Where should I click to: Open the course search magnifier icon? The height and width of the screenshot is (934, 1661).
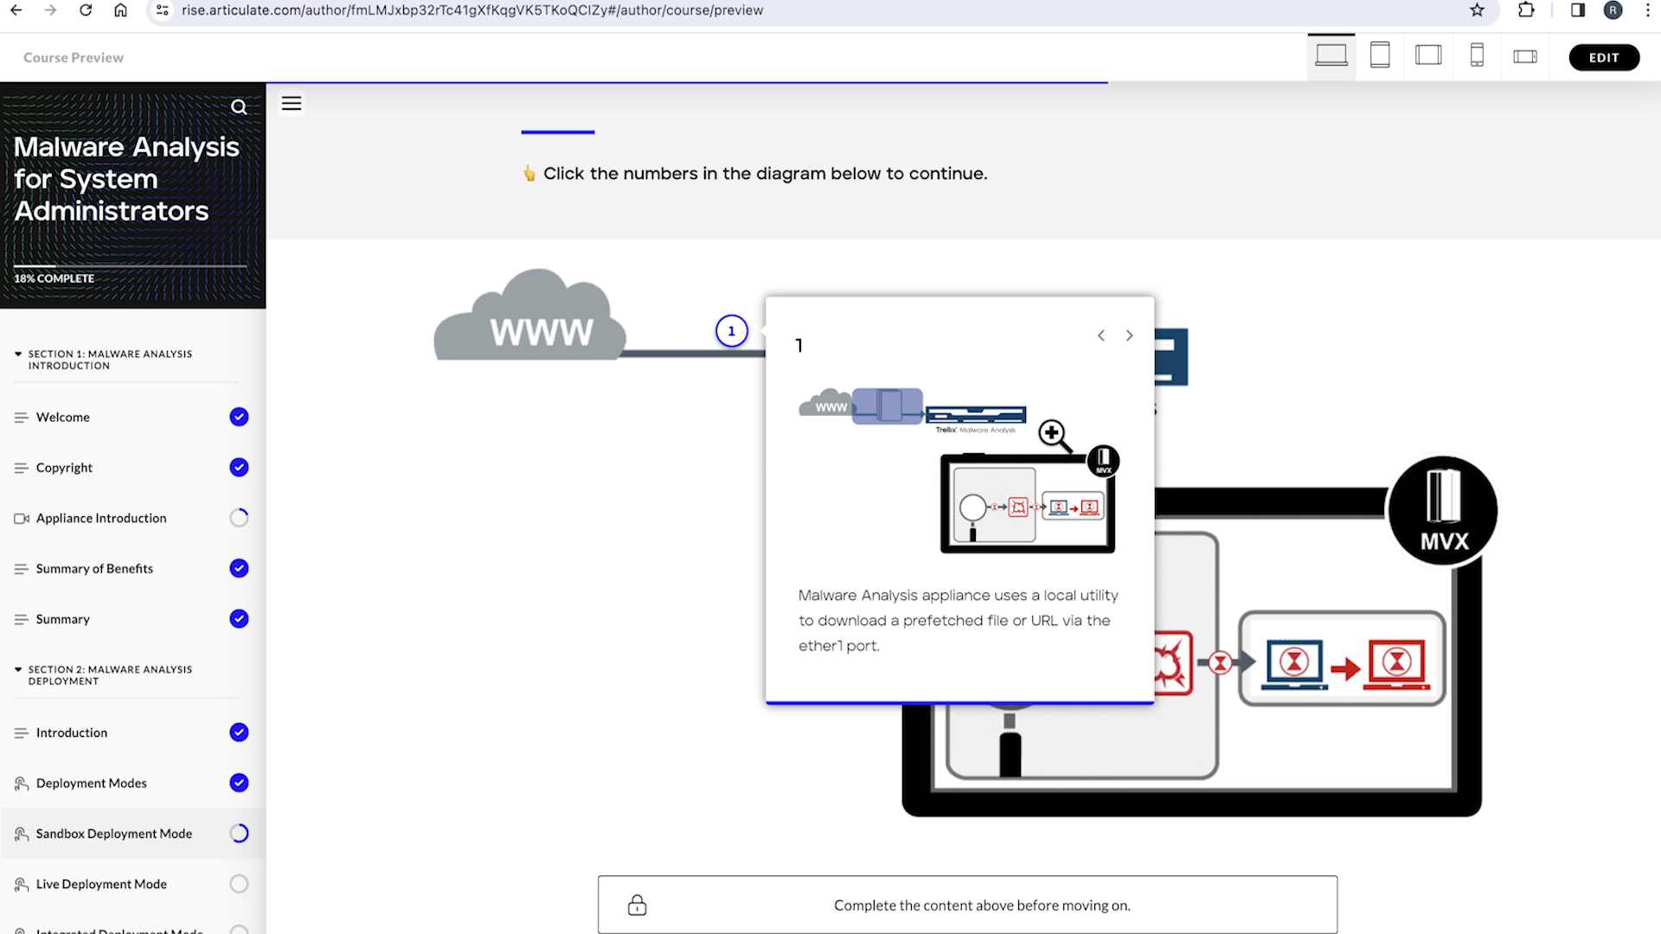click(x=239, y=107)
